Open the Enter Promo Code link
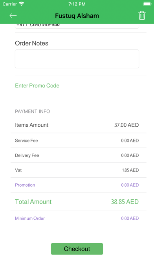This screenshot has height=273, width=154. pyautogui.click(x=37, y=86)
